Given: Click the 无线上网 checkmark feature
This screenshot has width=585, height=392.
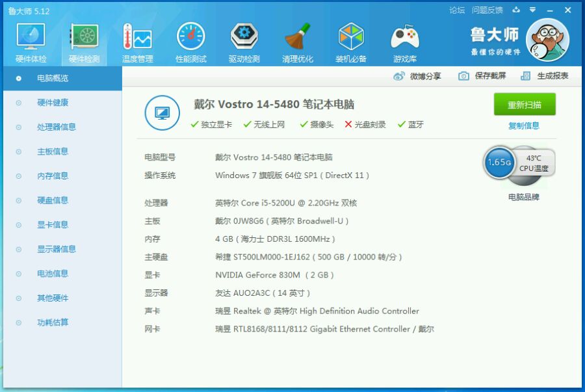Looking at the screenshot, I should [x=264, y=125].
